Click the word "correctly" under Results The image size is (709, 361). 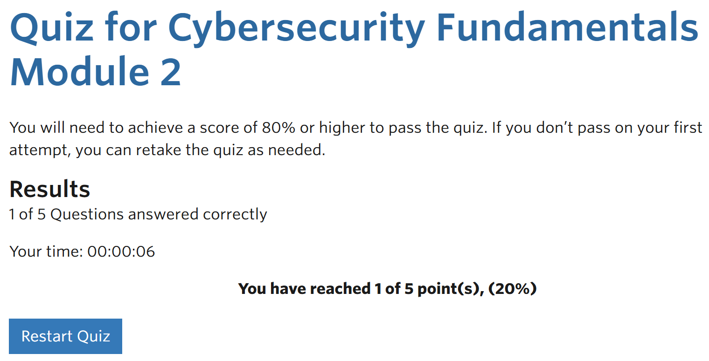[x=235, y=214]
